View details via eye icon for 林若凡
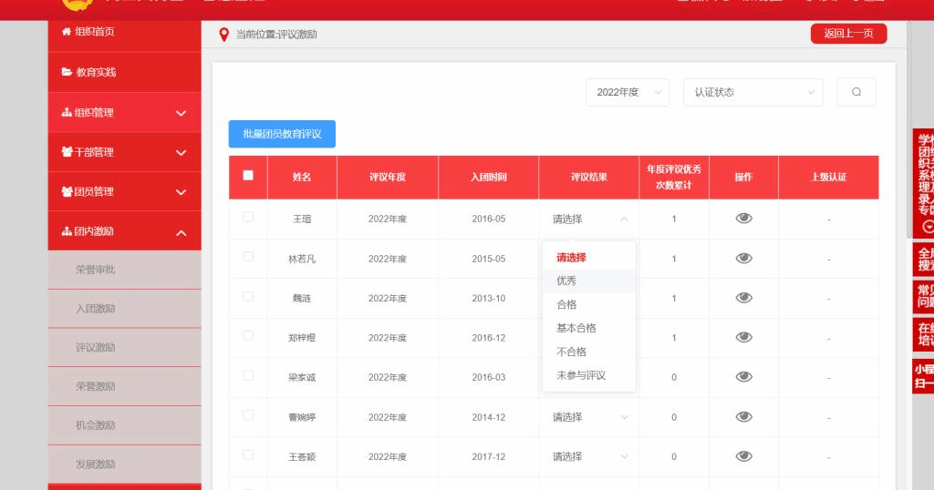 click(x=743, y=259)
